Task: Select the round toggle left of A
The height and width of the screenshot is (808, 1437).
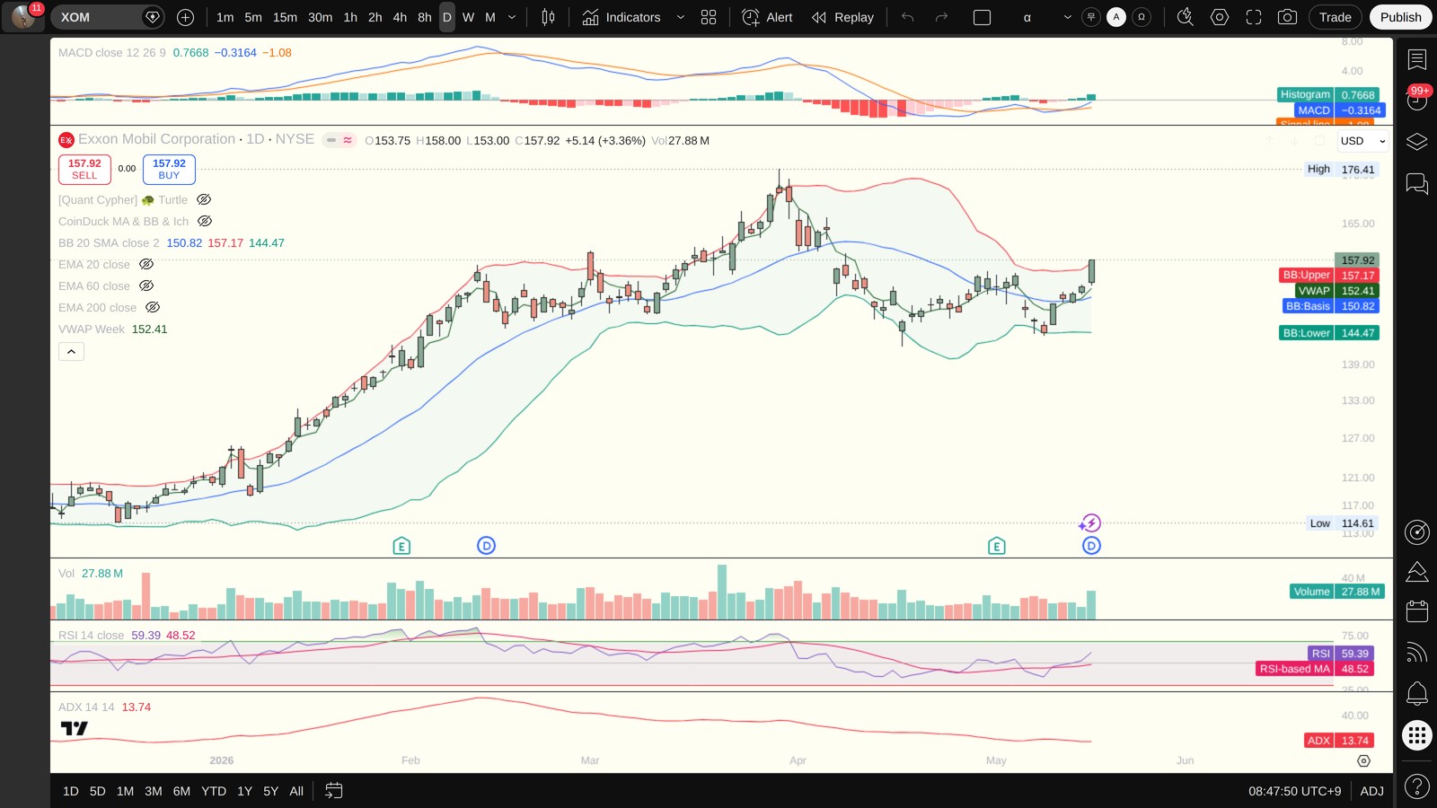Action: point(1091,17)
